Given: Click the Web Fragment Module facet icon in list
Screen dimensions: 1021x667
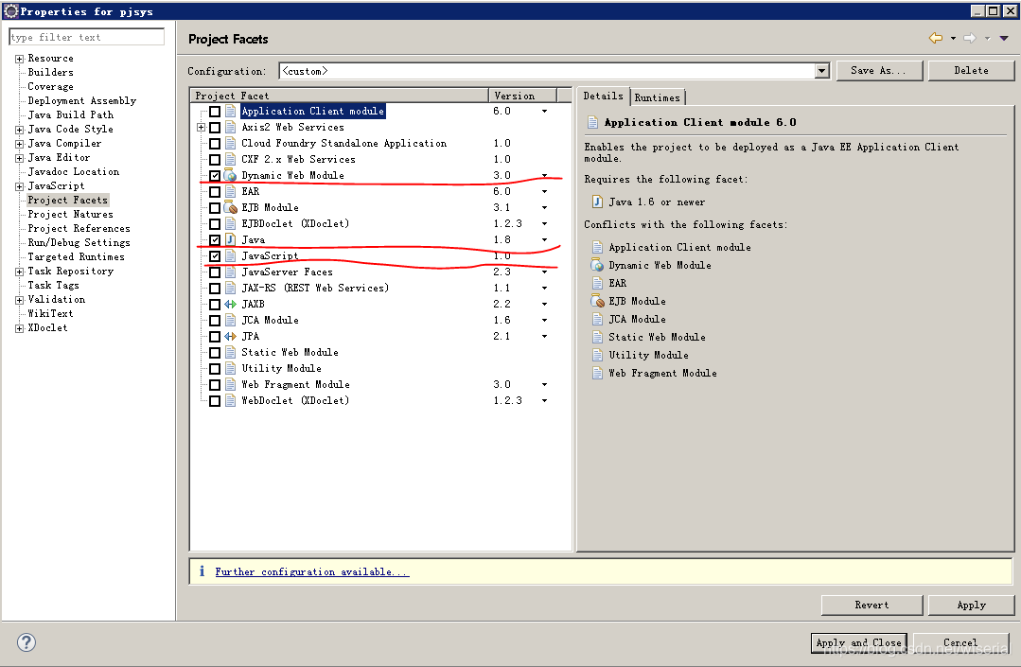Looking at the screenshot, I should click(230, 384).
